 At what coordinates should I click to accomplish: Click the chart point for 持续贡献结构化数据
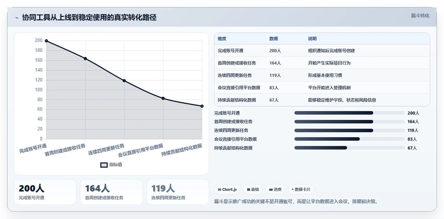pos(202,106)
